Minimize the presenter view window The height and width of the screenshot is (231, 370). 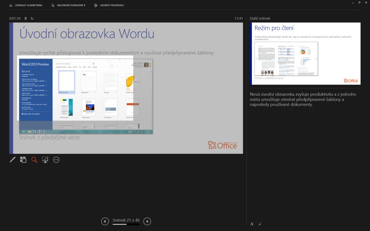(353, 3)
